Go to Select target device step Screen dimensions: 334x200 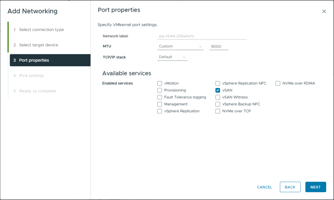[39, 45]
